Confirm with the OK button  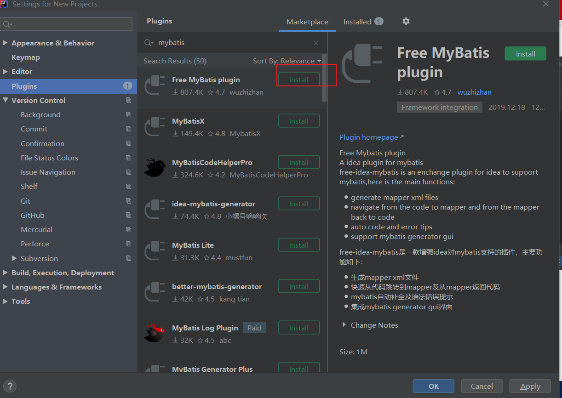pyautogui.click(x=434, y=386)
